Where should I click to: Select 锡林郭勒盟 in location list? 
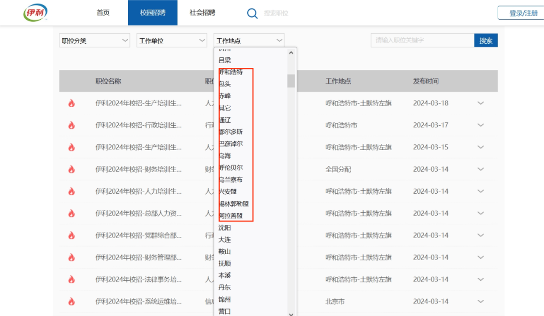234,204
